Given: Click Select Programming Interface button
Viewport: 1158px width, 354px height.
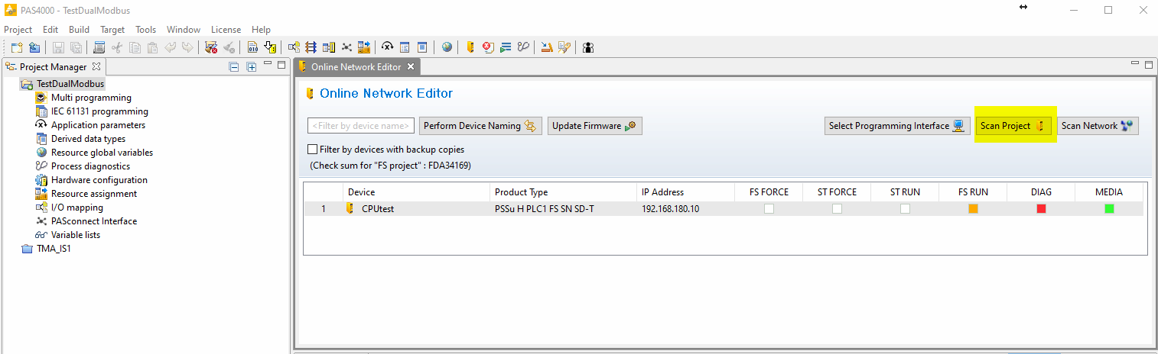Looking at the screenshot, I should pos(897,126).
